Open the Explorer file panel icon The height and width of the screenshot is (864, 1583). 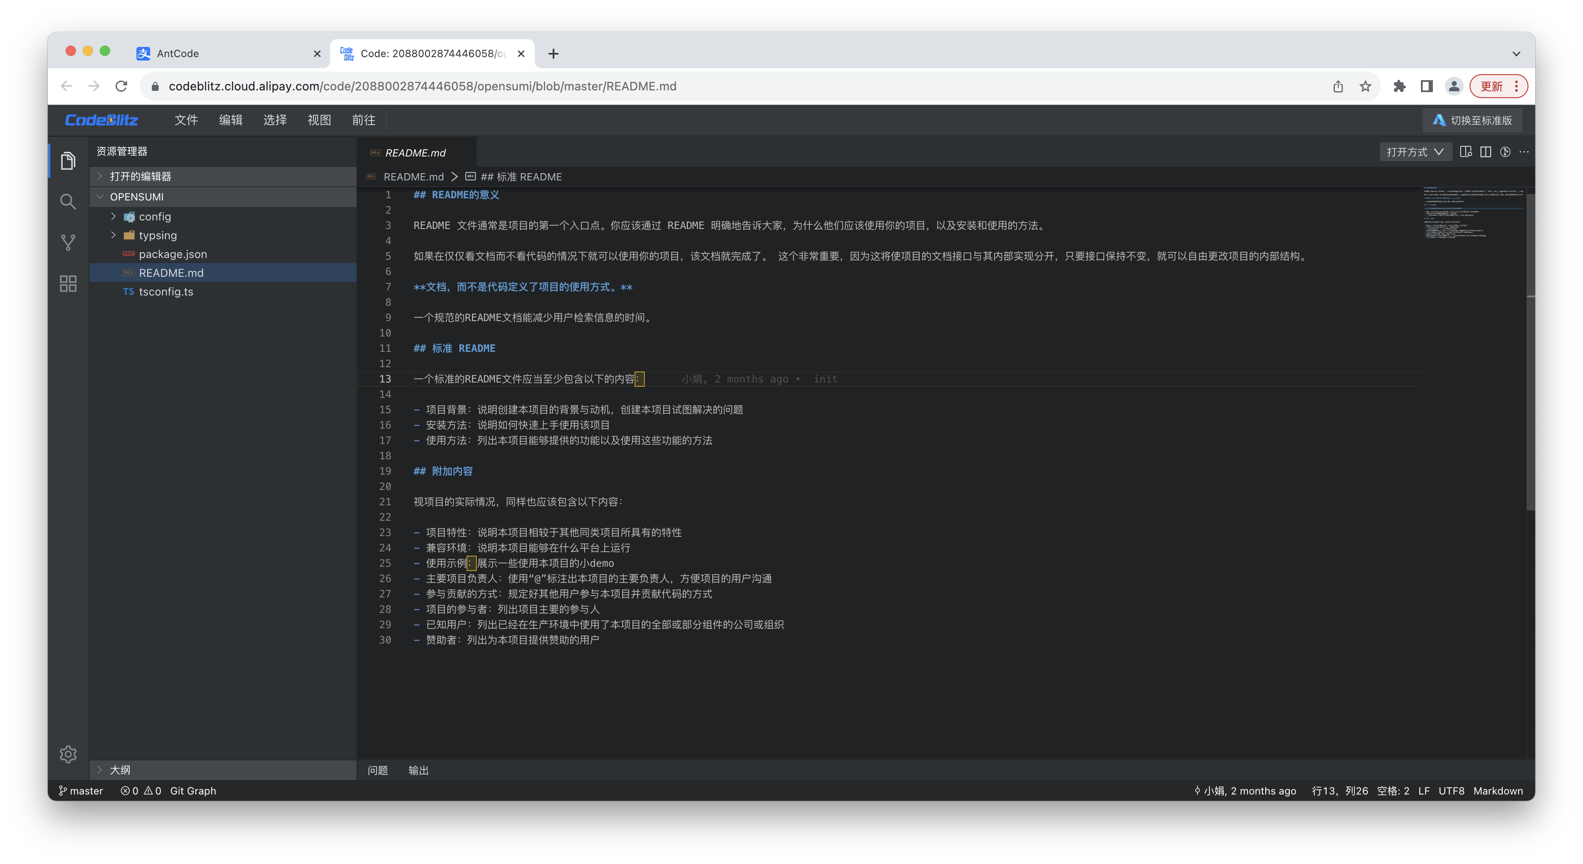pyautogui.click(x=68, y=160)
